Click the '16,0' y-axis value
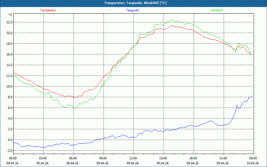267x167 pixels. click(x=9, y=54)
